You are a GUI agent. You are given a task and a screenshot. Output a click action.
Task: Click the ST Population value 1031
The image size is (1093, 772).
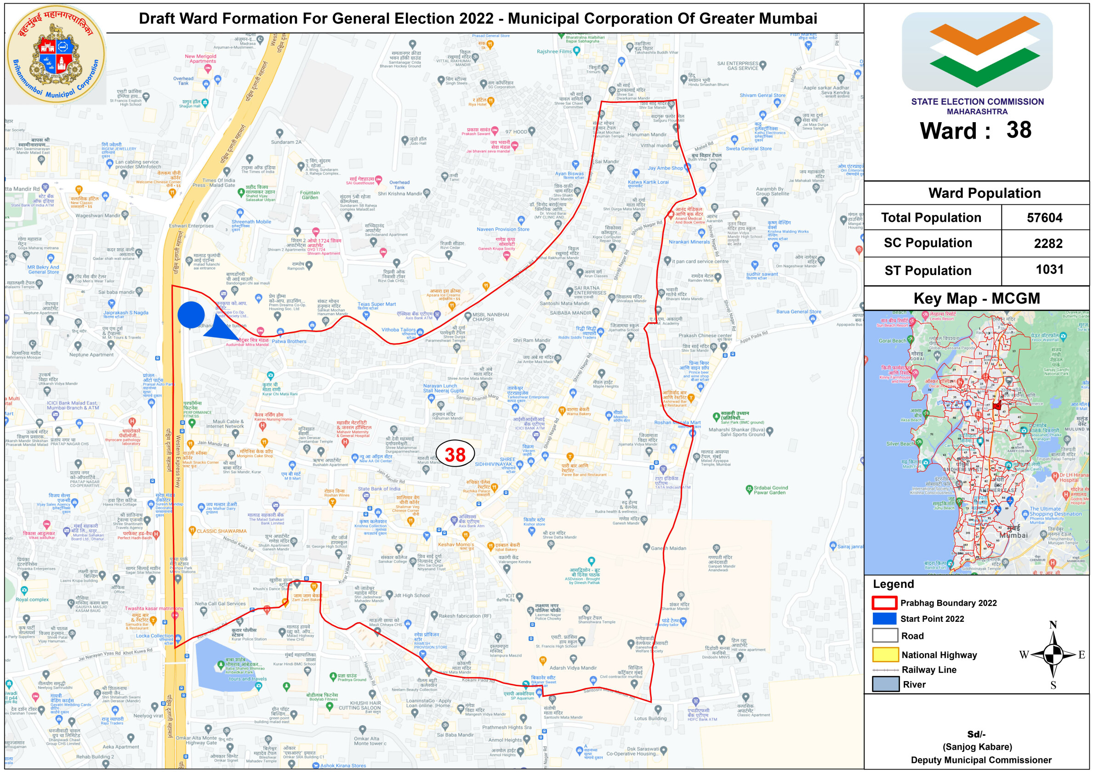(1049, 270)
